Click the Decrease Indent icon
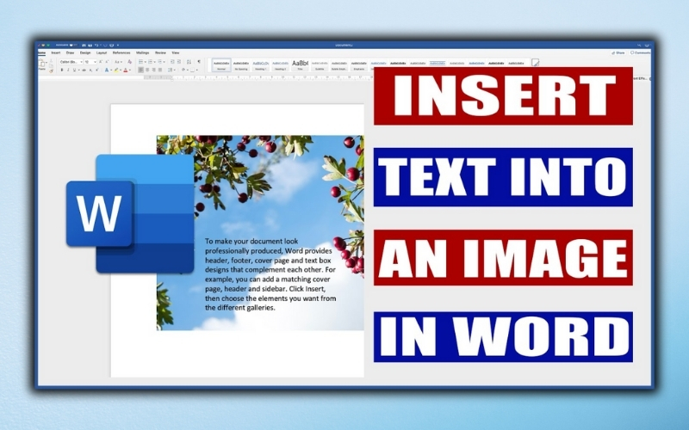689x430 pixels. click(x=172, y=62)
